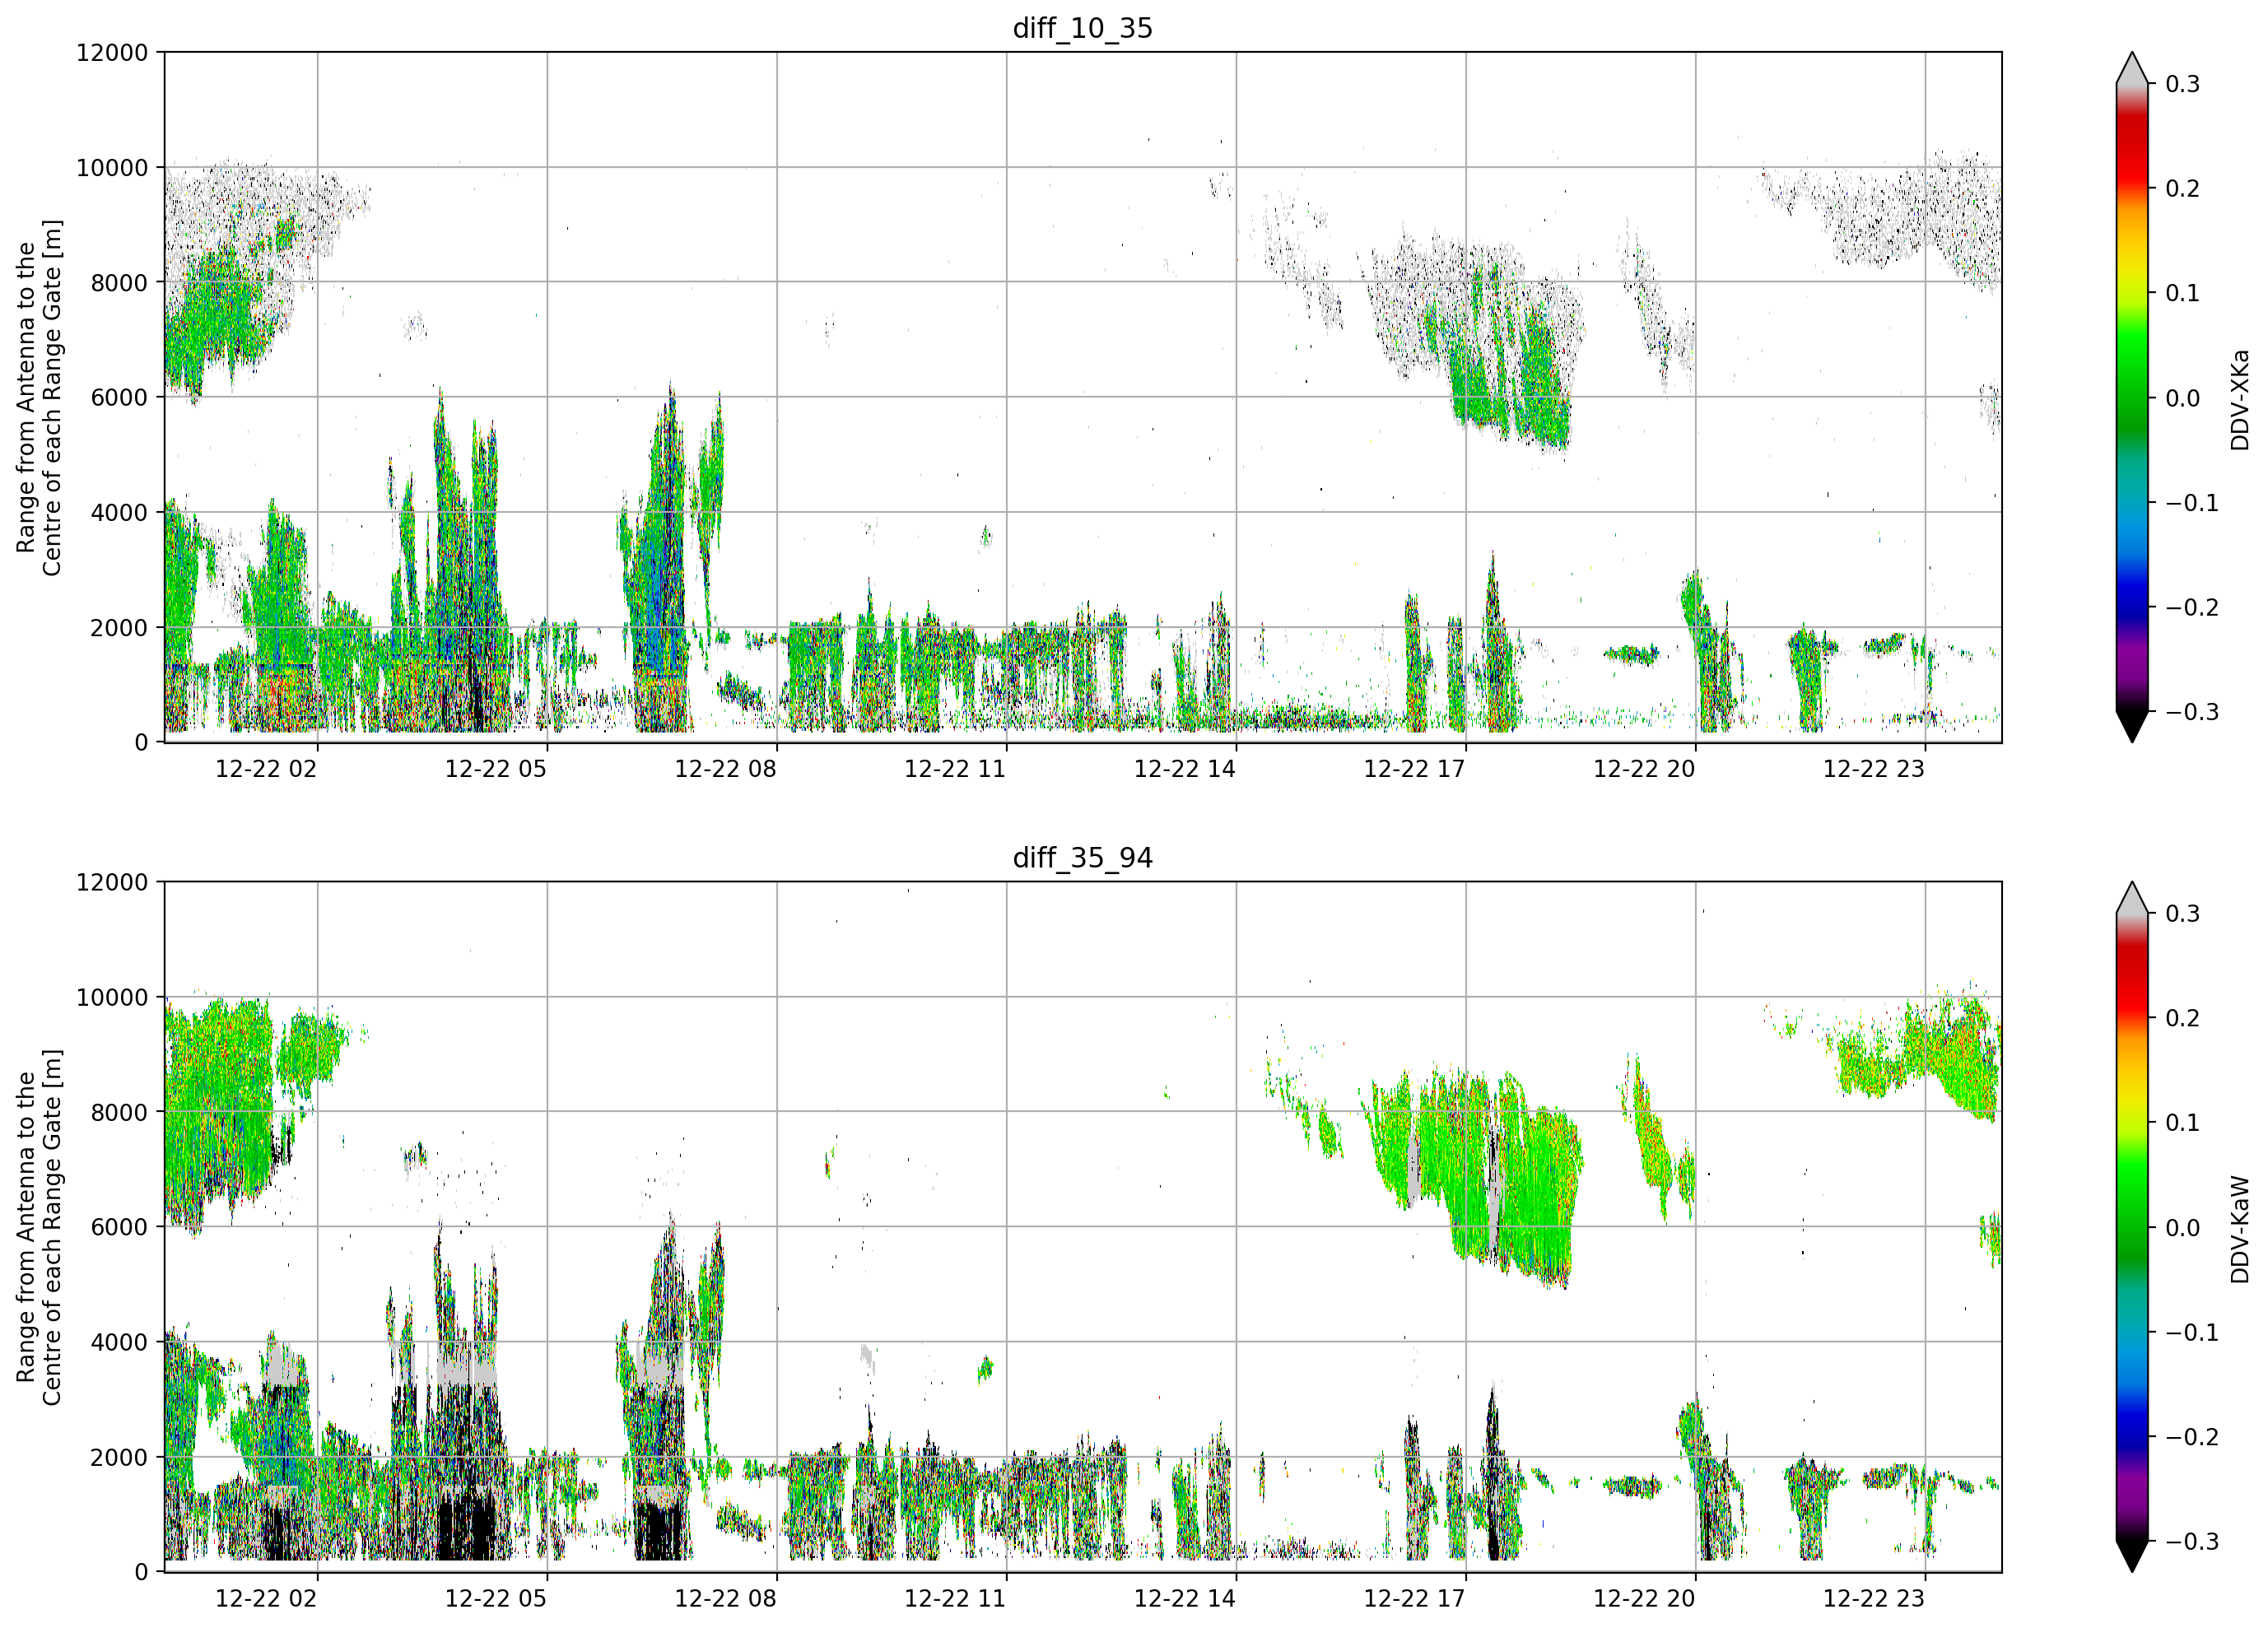Click the 4000 y-tick in diff_10_35

tap(119, 512)
